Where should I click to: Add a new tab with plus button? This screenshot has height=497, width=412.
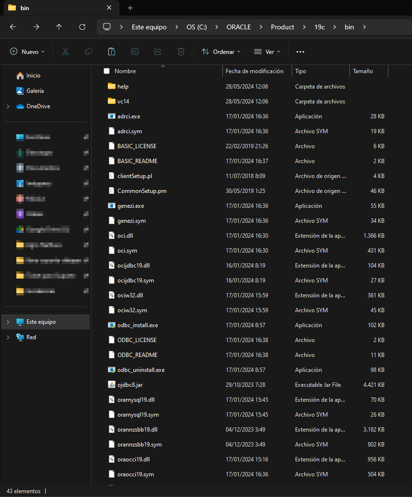(130, 8)
